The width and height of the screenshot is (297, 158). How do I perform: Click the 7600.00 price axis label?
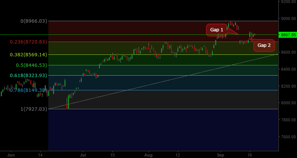tap(289, 136)
